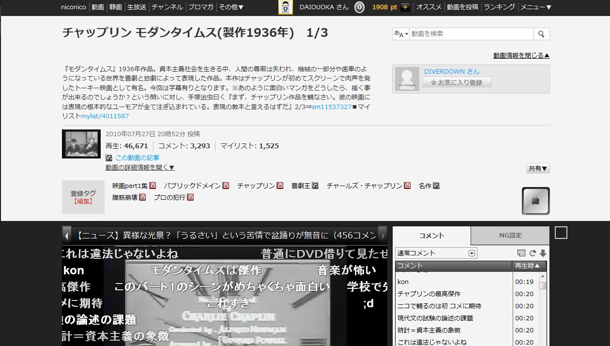Click 動画を投稿 link
This screenshot has width=610, height=346.
click(462, 7)
